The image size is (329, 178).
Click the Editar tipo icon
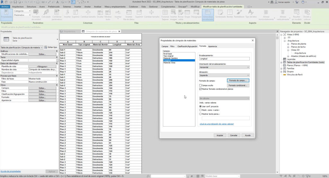tap(45, 47)
